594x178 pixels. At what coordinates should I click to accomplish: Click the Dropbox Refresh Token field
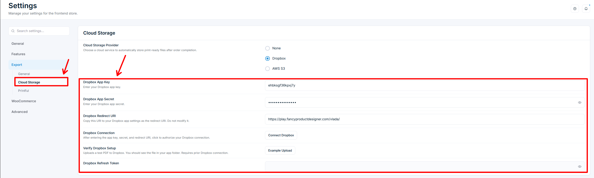(x=425, y=167)
